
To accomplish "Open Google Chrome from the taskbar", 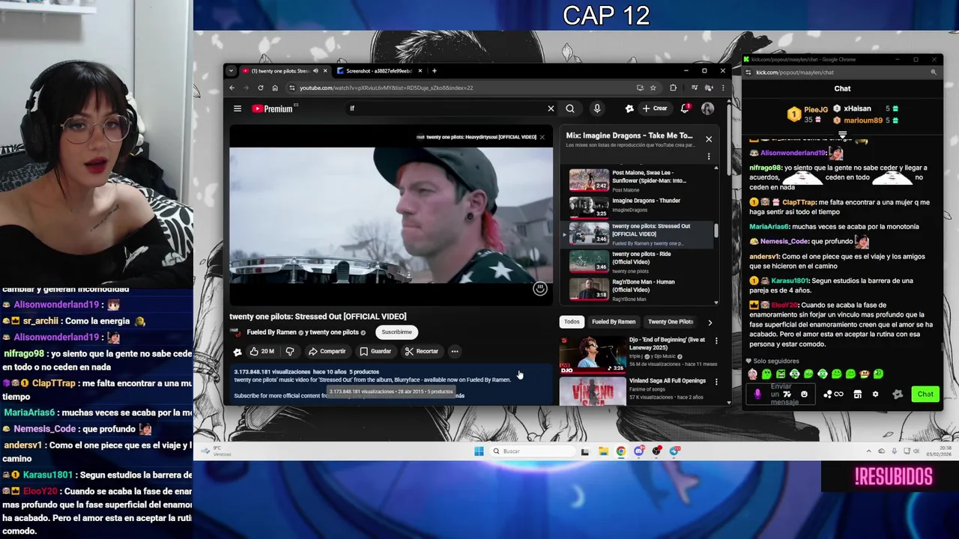I will pyautogui.click(x=621, y=451).
